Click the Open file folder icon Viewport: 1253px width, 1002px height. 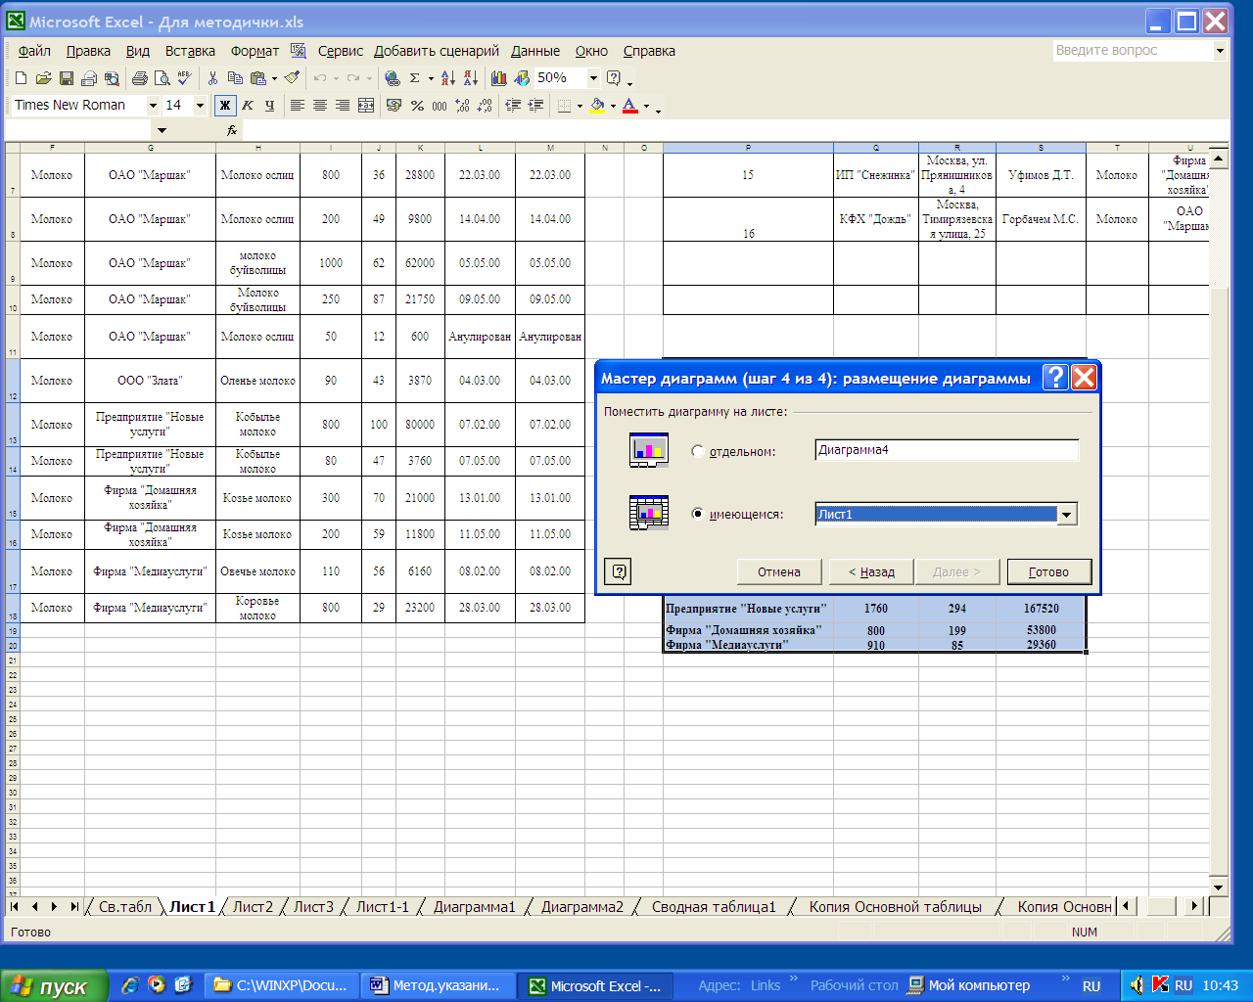tap(43, 78)
